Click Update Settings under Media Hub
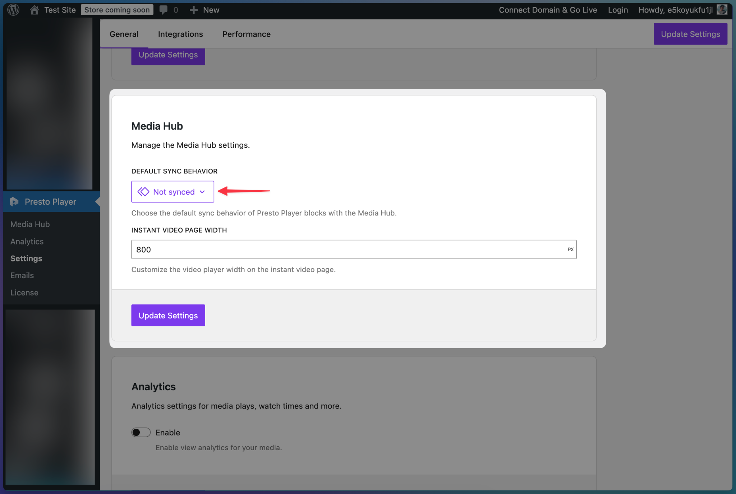 [x=168, y=315]
